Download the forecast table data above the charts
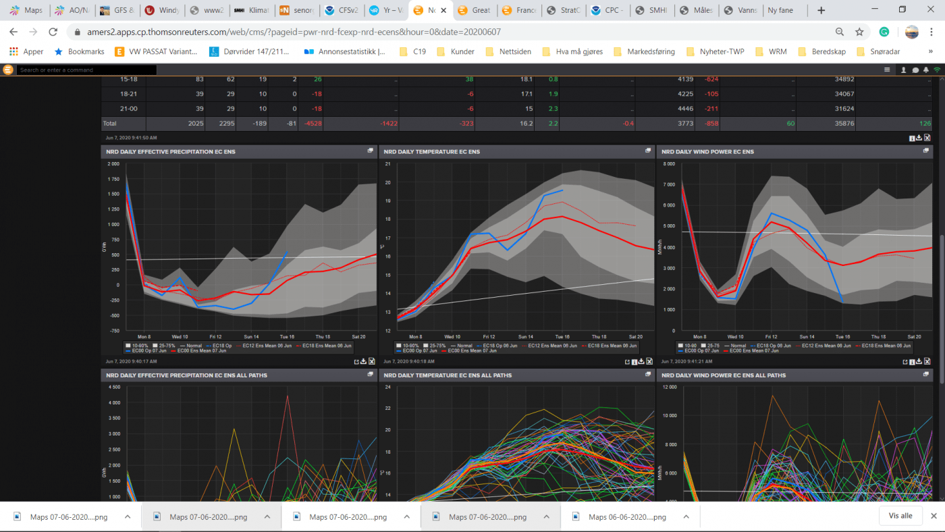945x532 pixels. pyautogui.click(x=919, y=138)
